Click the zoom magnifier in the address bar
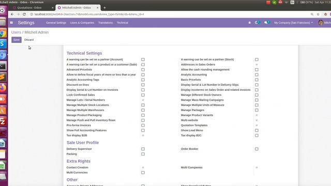 pos(312,14)
